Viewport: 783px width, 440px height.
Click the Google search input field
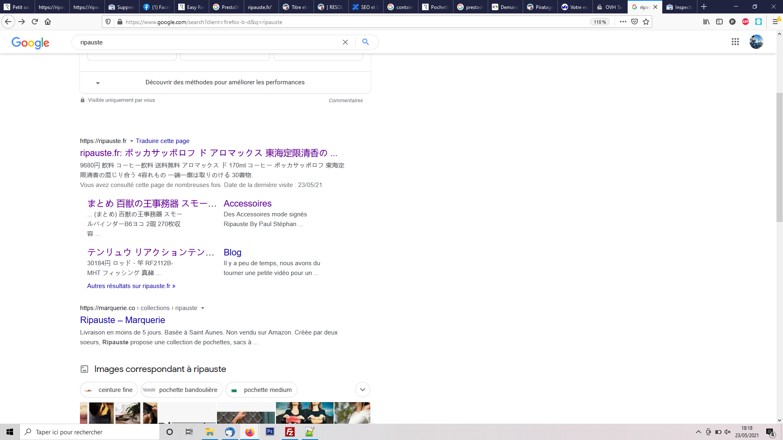pyautogui.click(x=208, y=42)
